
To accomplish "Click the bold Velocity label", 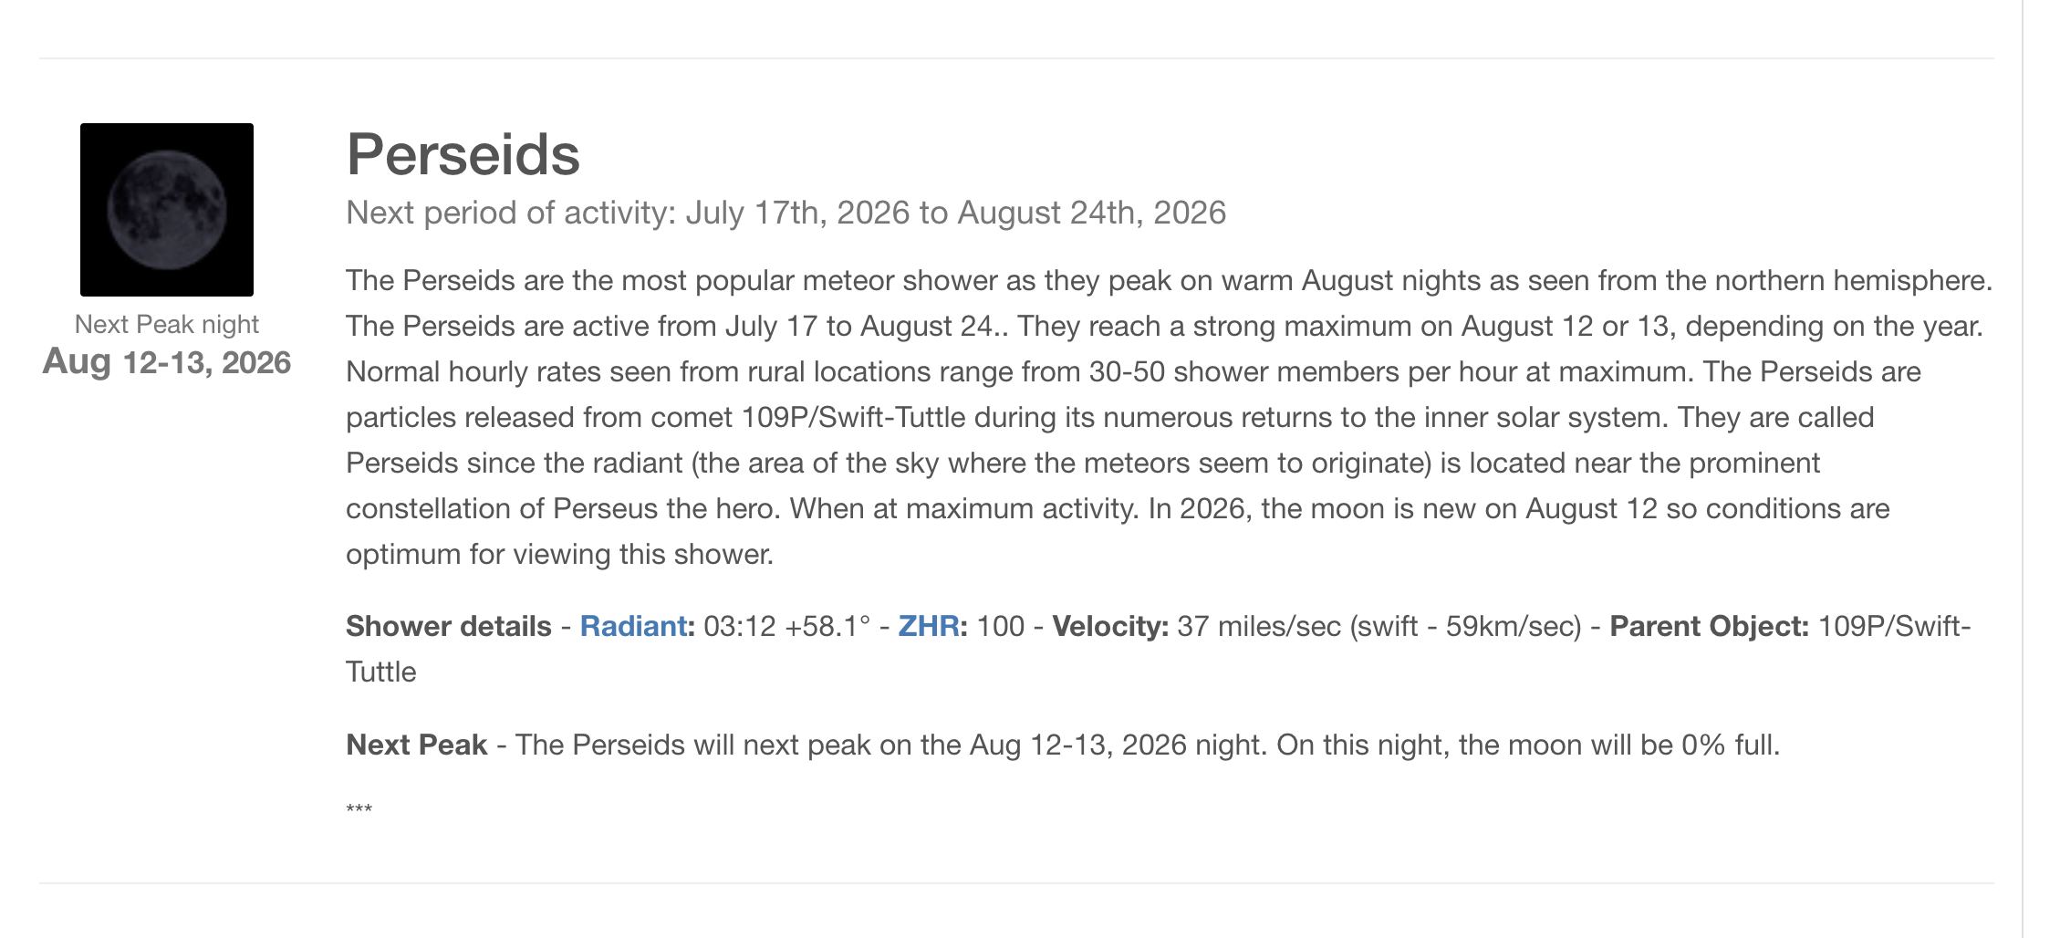I will (1110, 627).
